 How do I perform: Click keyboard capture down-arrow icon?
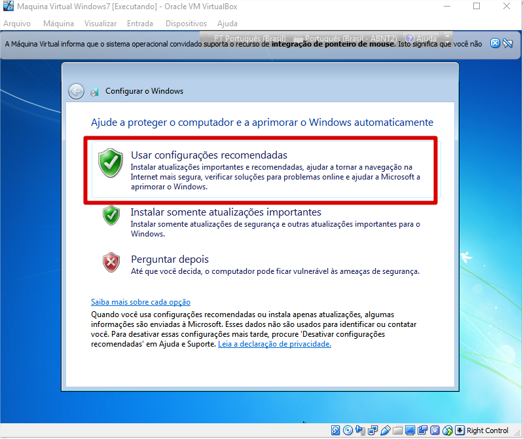click(460, 430)
